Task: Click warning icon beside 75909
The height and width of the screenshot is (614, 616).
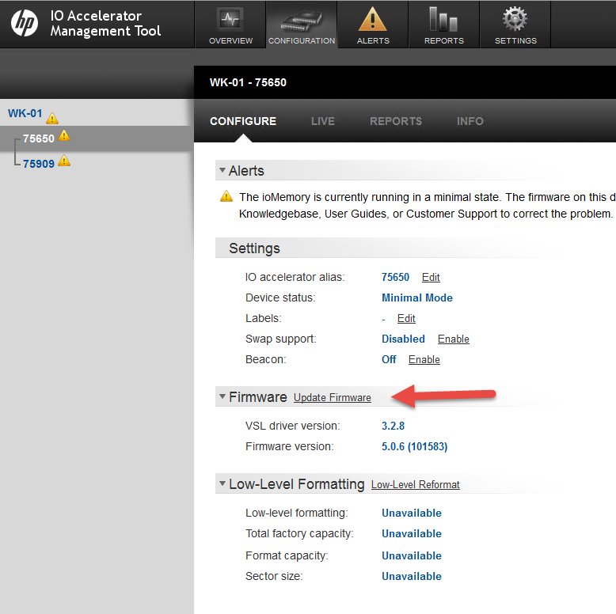Action: (64, 161)
